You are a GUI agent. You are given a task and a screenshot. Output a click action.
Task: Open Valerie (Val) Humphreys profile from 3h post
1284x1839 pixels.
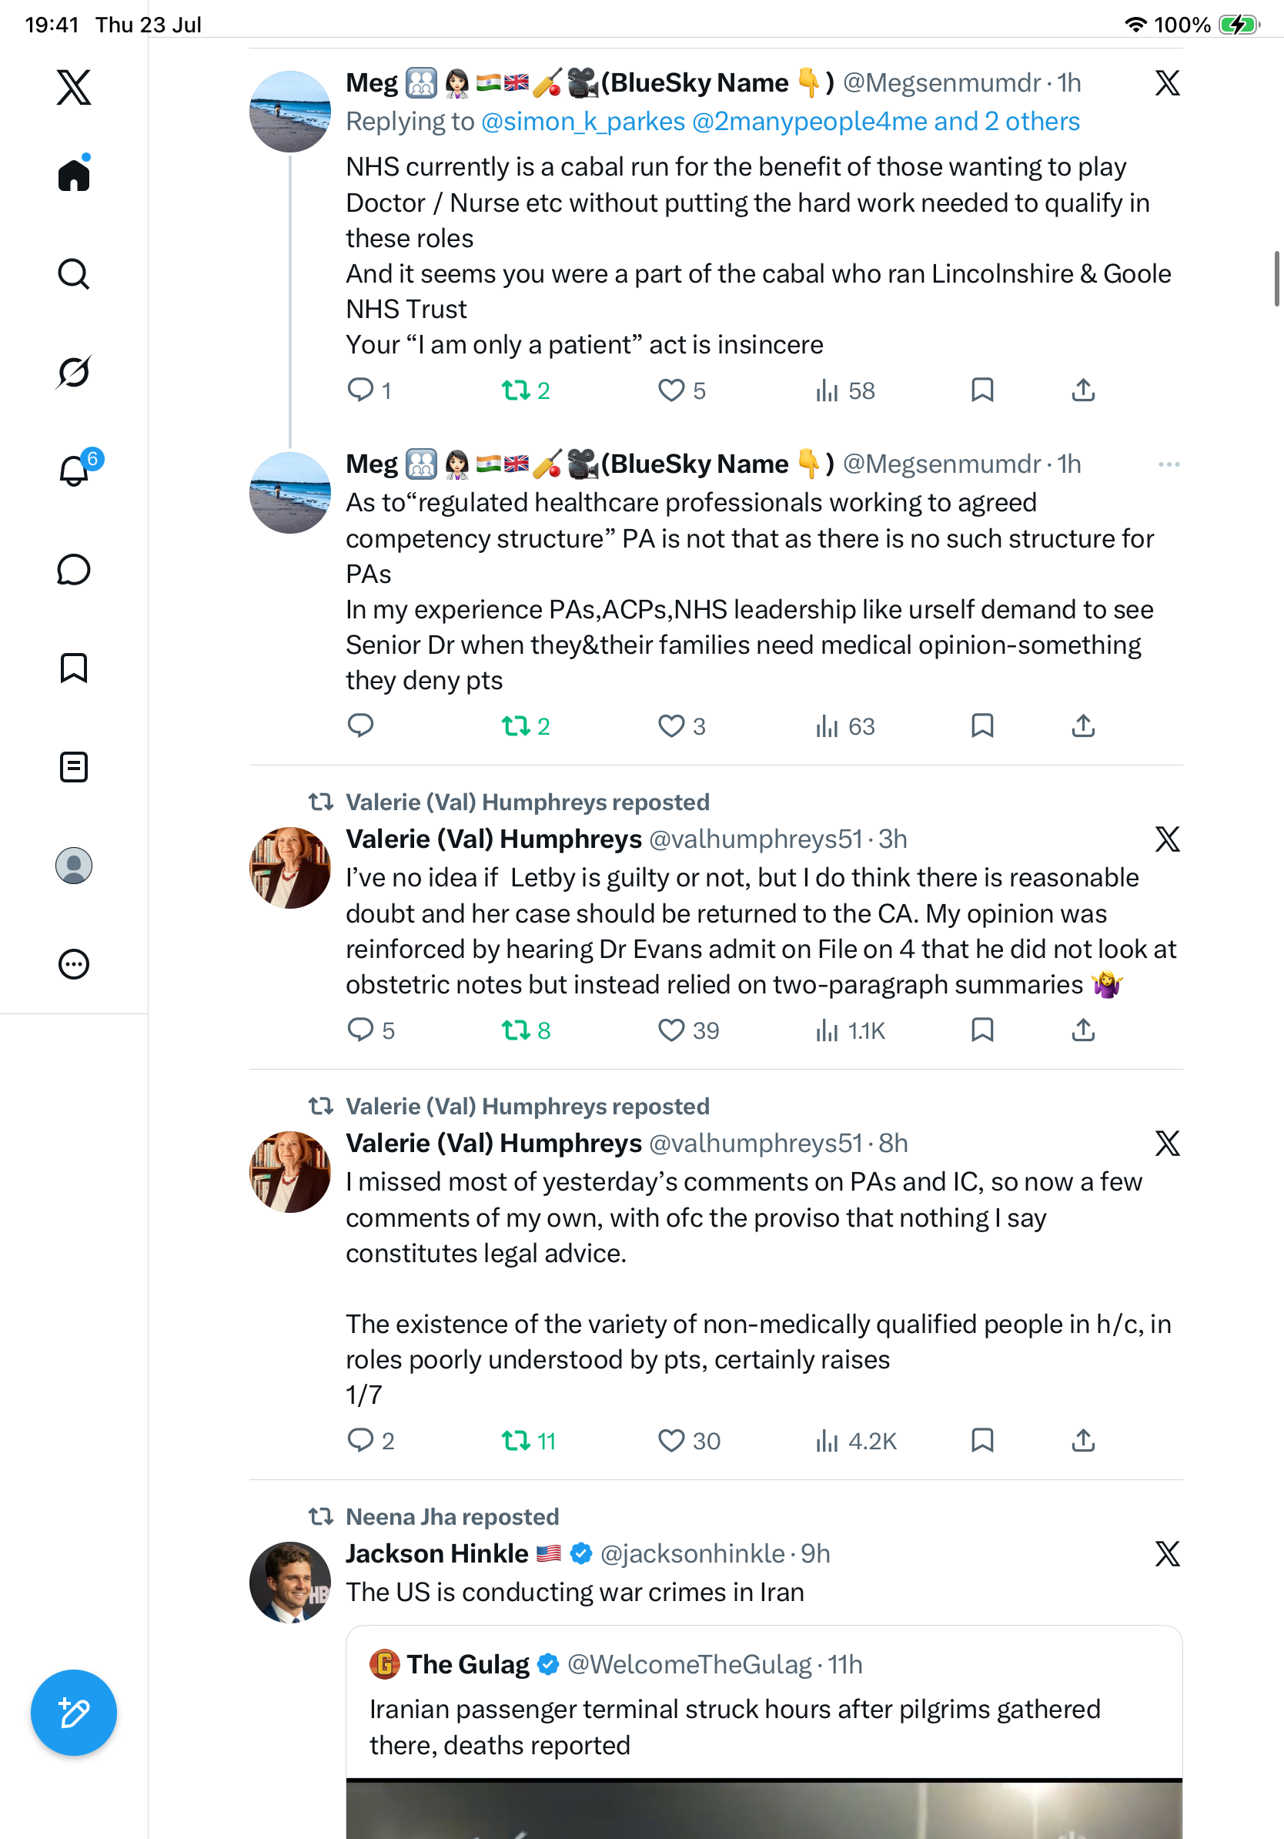tap(493, 839)
